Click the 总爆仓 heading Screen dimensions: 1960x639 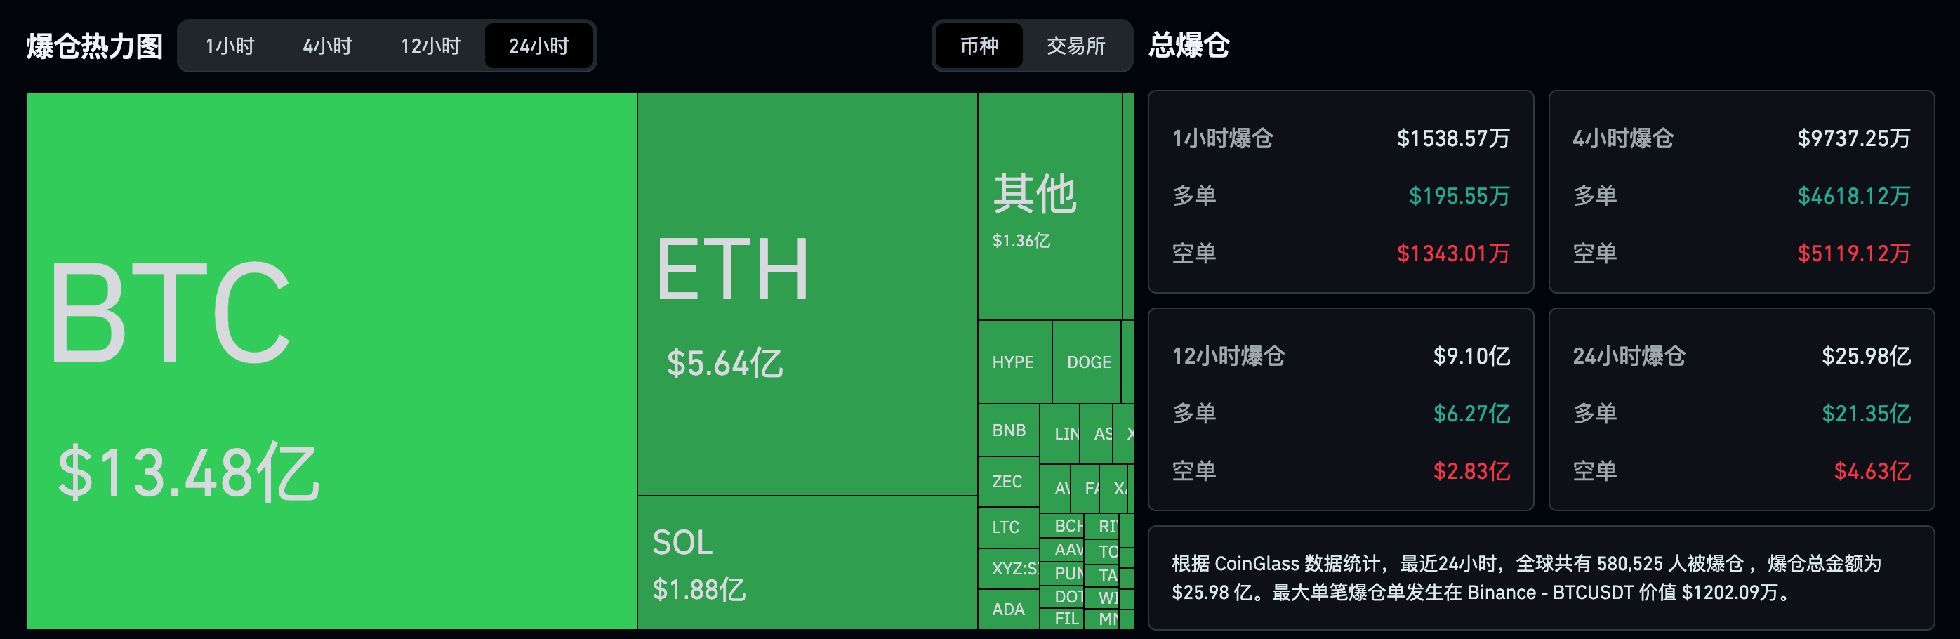tap(1188, 45)
